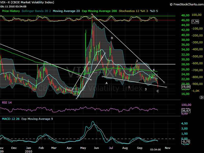Click the wave number 4 annotation
This screenshot has height=153, width=204.
(154, 70)
